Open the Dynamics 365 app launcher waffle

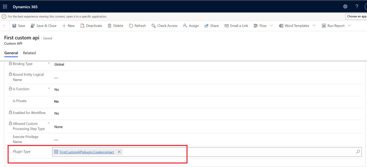(x=5, y=7)
